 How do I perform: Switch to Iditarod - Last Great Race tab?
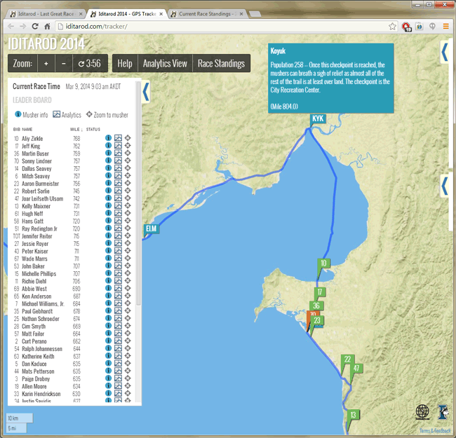(46, 14)
